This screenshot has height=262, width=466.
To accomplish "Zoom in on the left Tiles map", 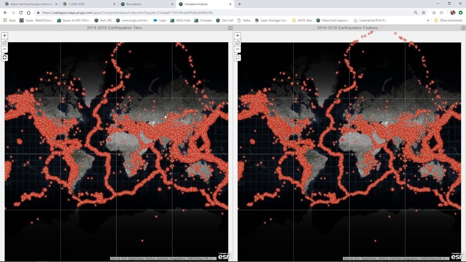I will (4, 36).
